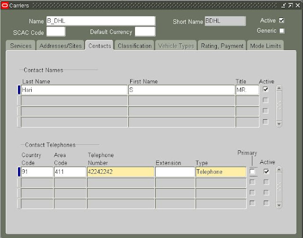Click the Default Currency field
The height and width of the screenshot is (238, 303).
coord(145,32)
